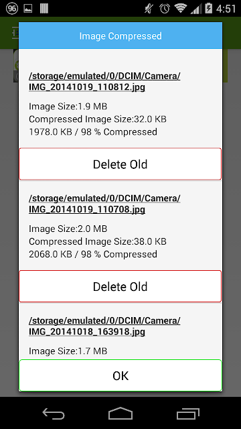Image resolution: width=241 pixels, height=429 pixels.
Task: Delete old file for IMG_20141019_110812.jpg
Action: 120,164
